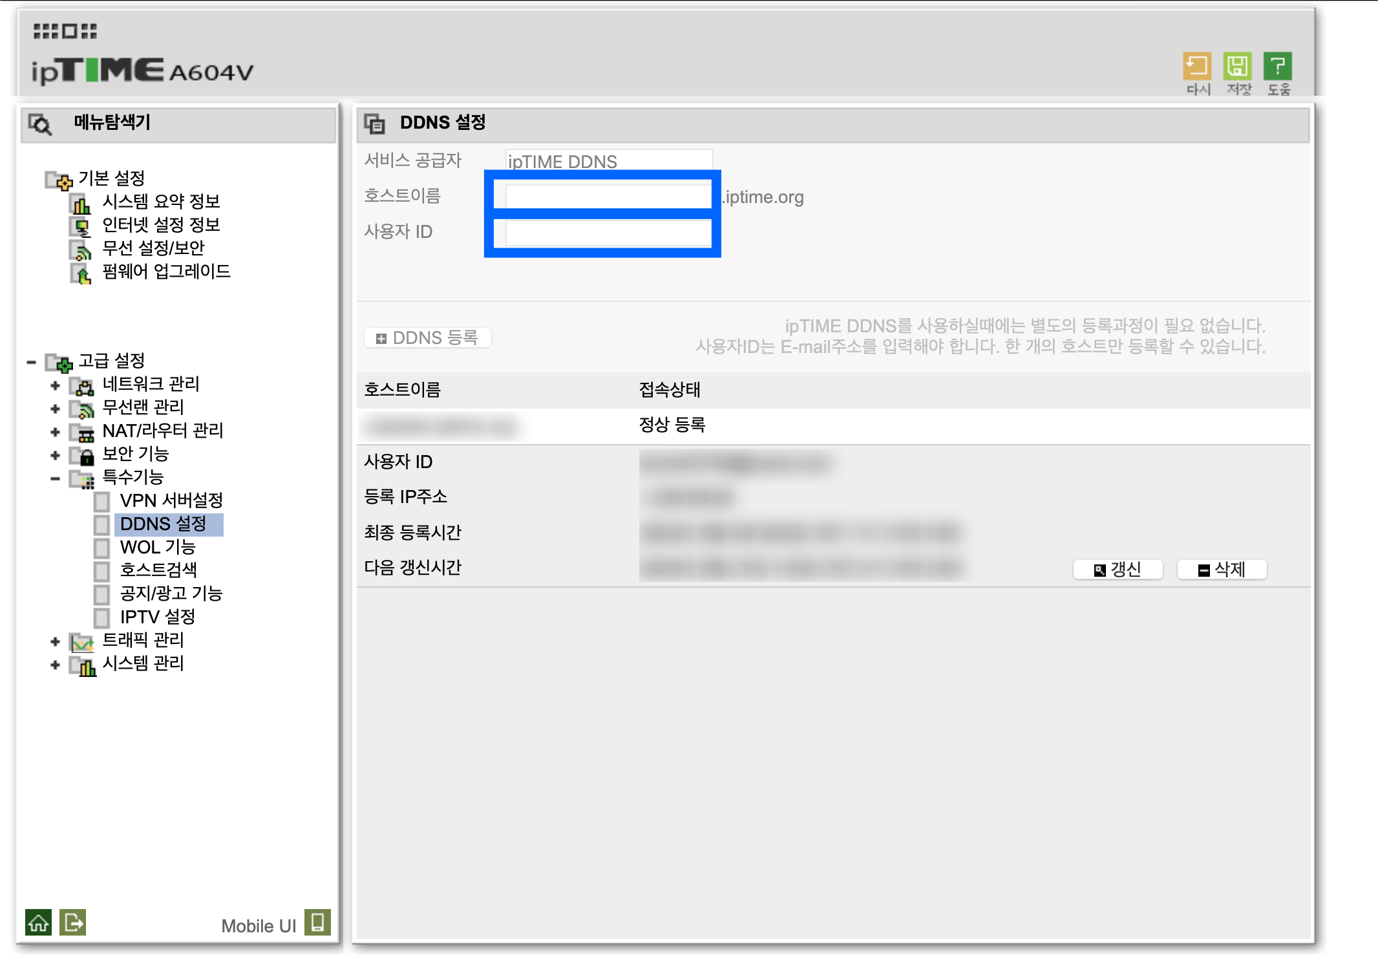The height and width of the screenshot is (975, 1378).
Task: Click the 사용자 ID input field
Action: [x=608, y=233]
